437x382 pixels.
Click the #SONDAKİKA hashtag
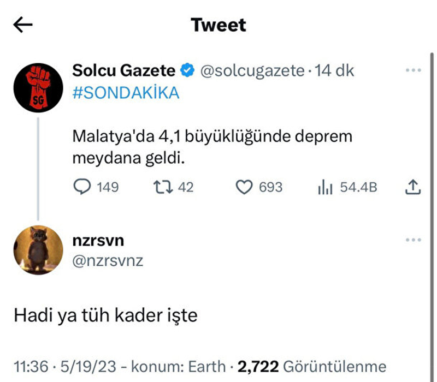pos(126,93)
